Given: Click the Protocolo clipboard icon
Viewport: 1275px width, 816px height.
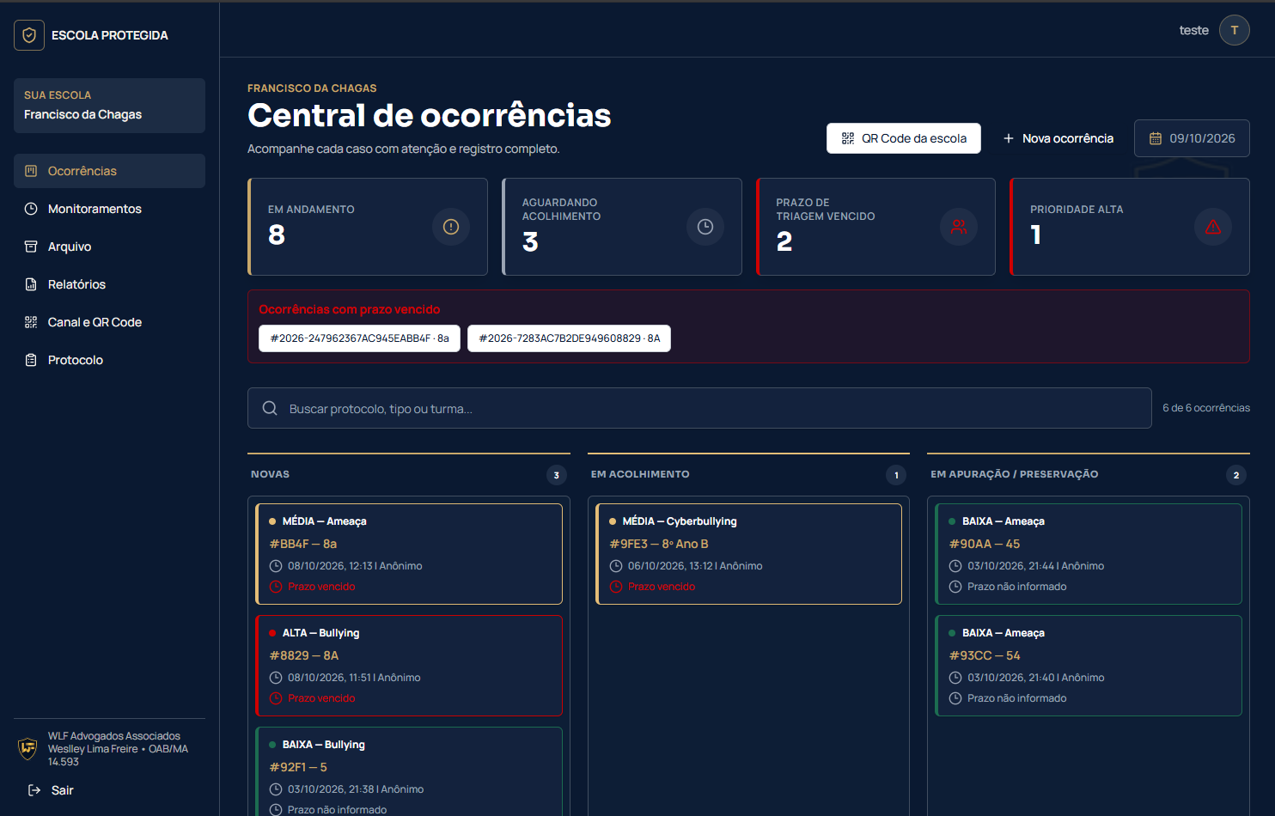Looking at the screenshot, I should [31, 360].
